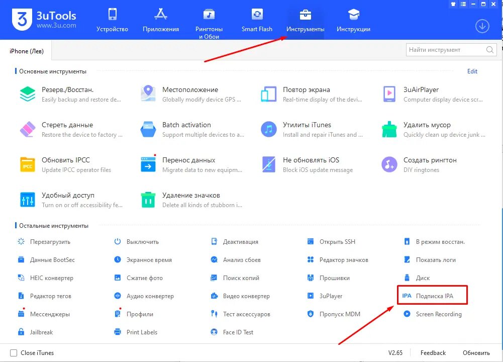Click the Face ID Test icon
The height and width of the screenshot is (362, 503).
click(x=214, y=332)
